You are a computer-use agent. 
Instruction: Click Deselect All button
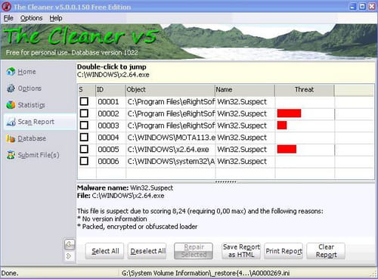tap(147, 251)
